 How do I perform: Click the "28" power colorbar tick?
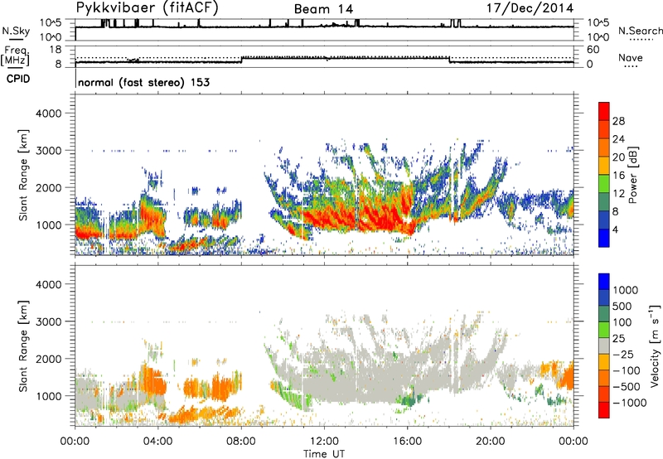coord(618,121)
